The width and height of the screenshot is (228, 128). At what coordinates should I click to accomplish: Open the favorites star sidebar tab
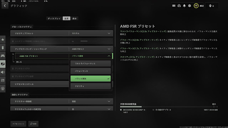tap(3, 39)
